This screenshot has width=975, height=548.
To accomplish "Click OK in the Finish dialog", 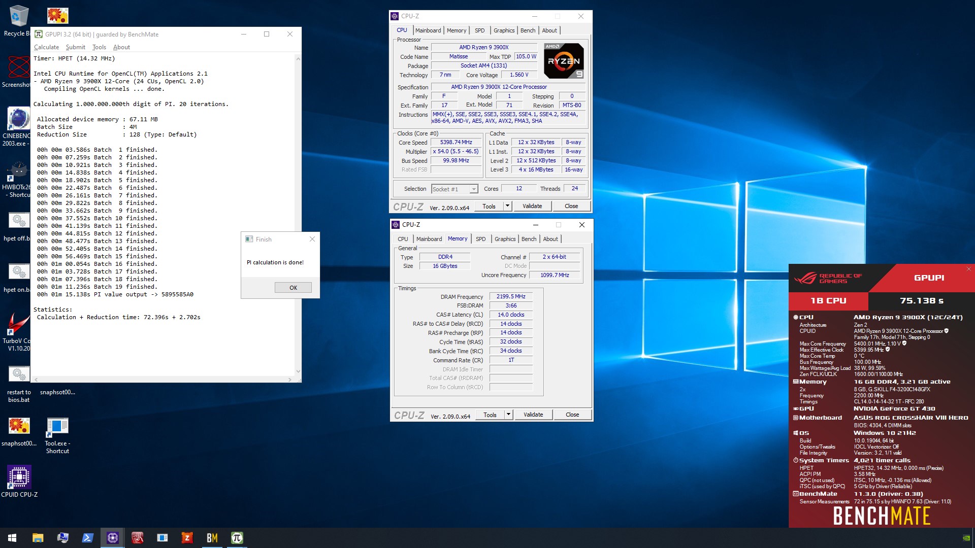I will click(x=293, y=288).
